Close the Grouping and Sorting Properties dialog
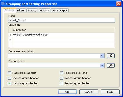The height and width of the screenshot is (97, 123). coord(119,4)
